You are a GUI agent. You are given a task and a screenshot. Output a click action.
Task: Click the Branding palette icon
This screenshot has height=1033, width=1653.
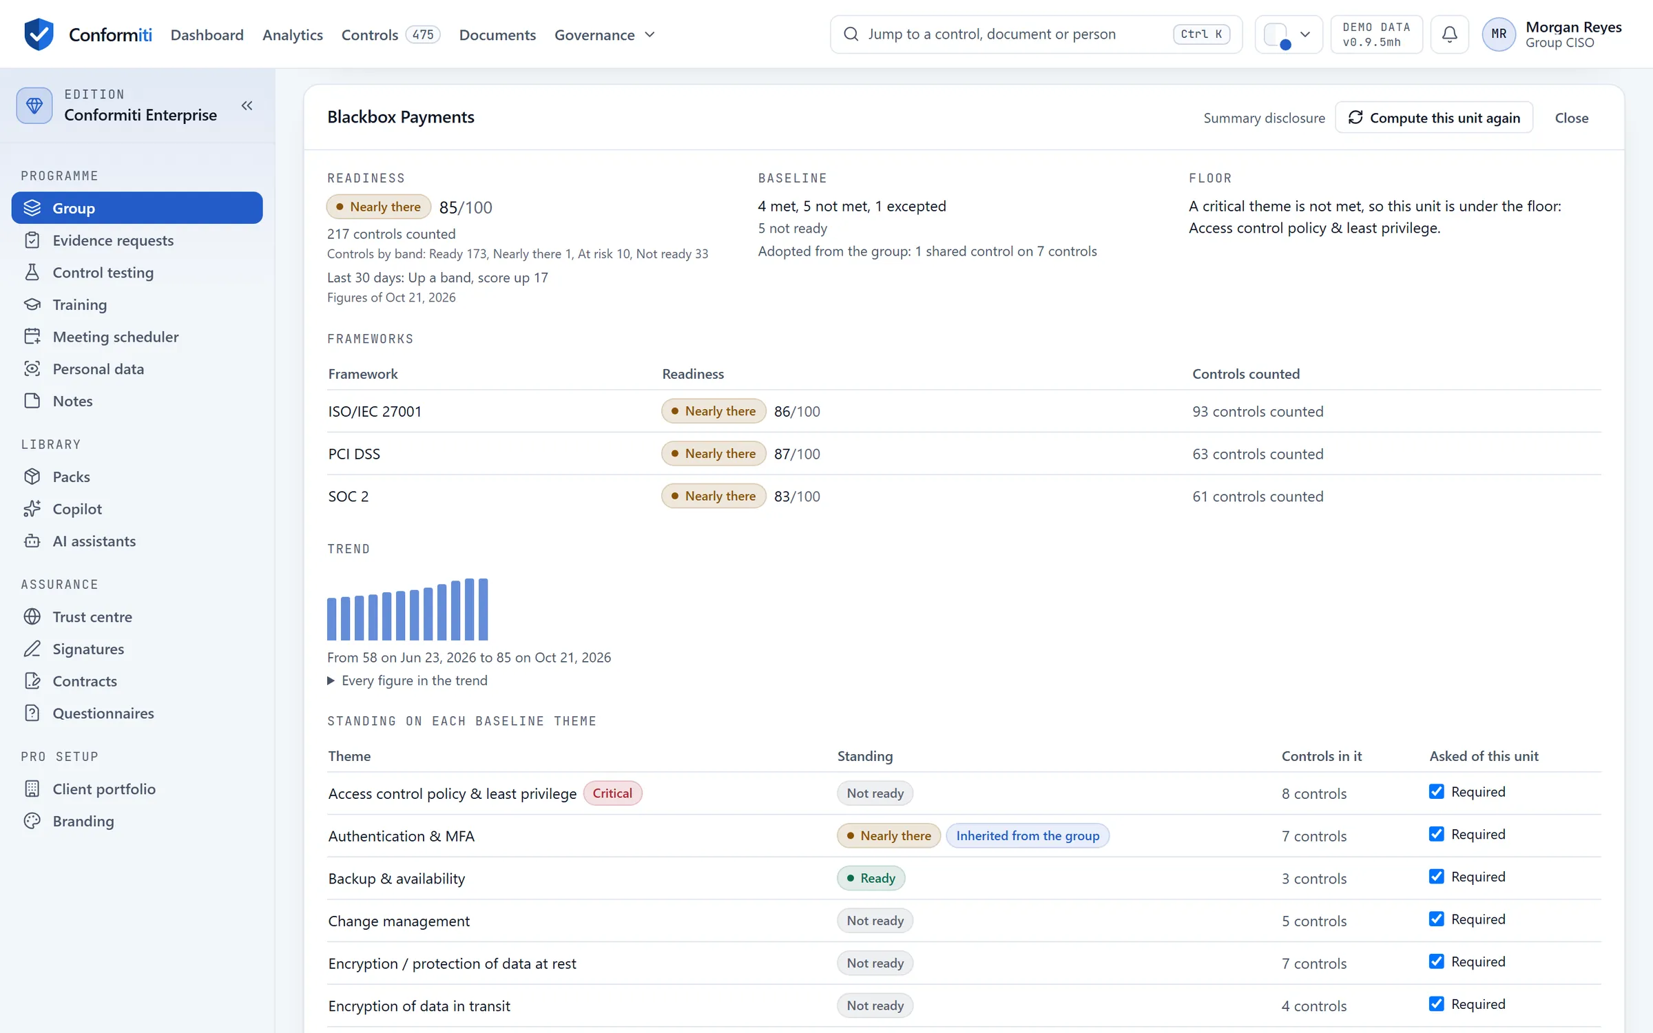click(32, 820)
